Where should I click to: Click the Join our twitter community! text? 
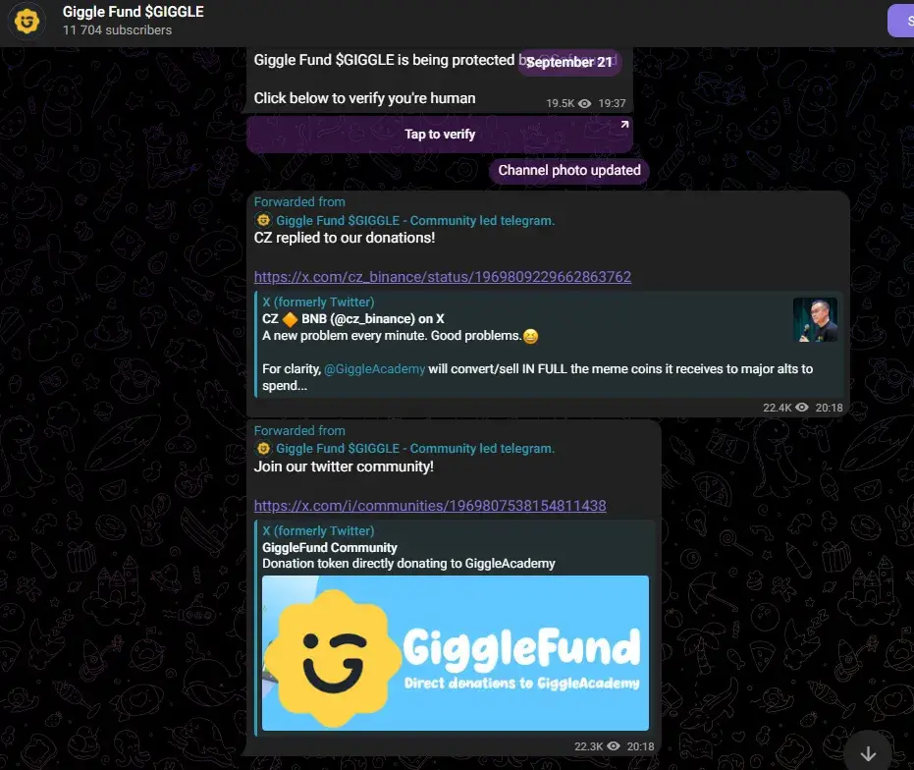tap(344, 467)
